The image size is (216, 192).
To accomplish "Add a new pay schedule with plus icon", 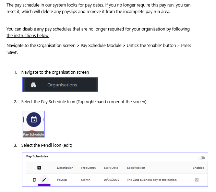I will 39,168.
